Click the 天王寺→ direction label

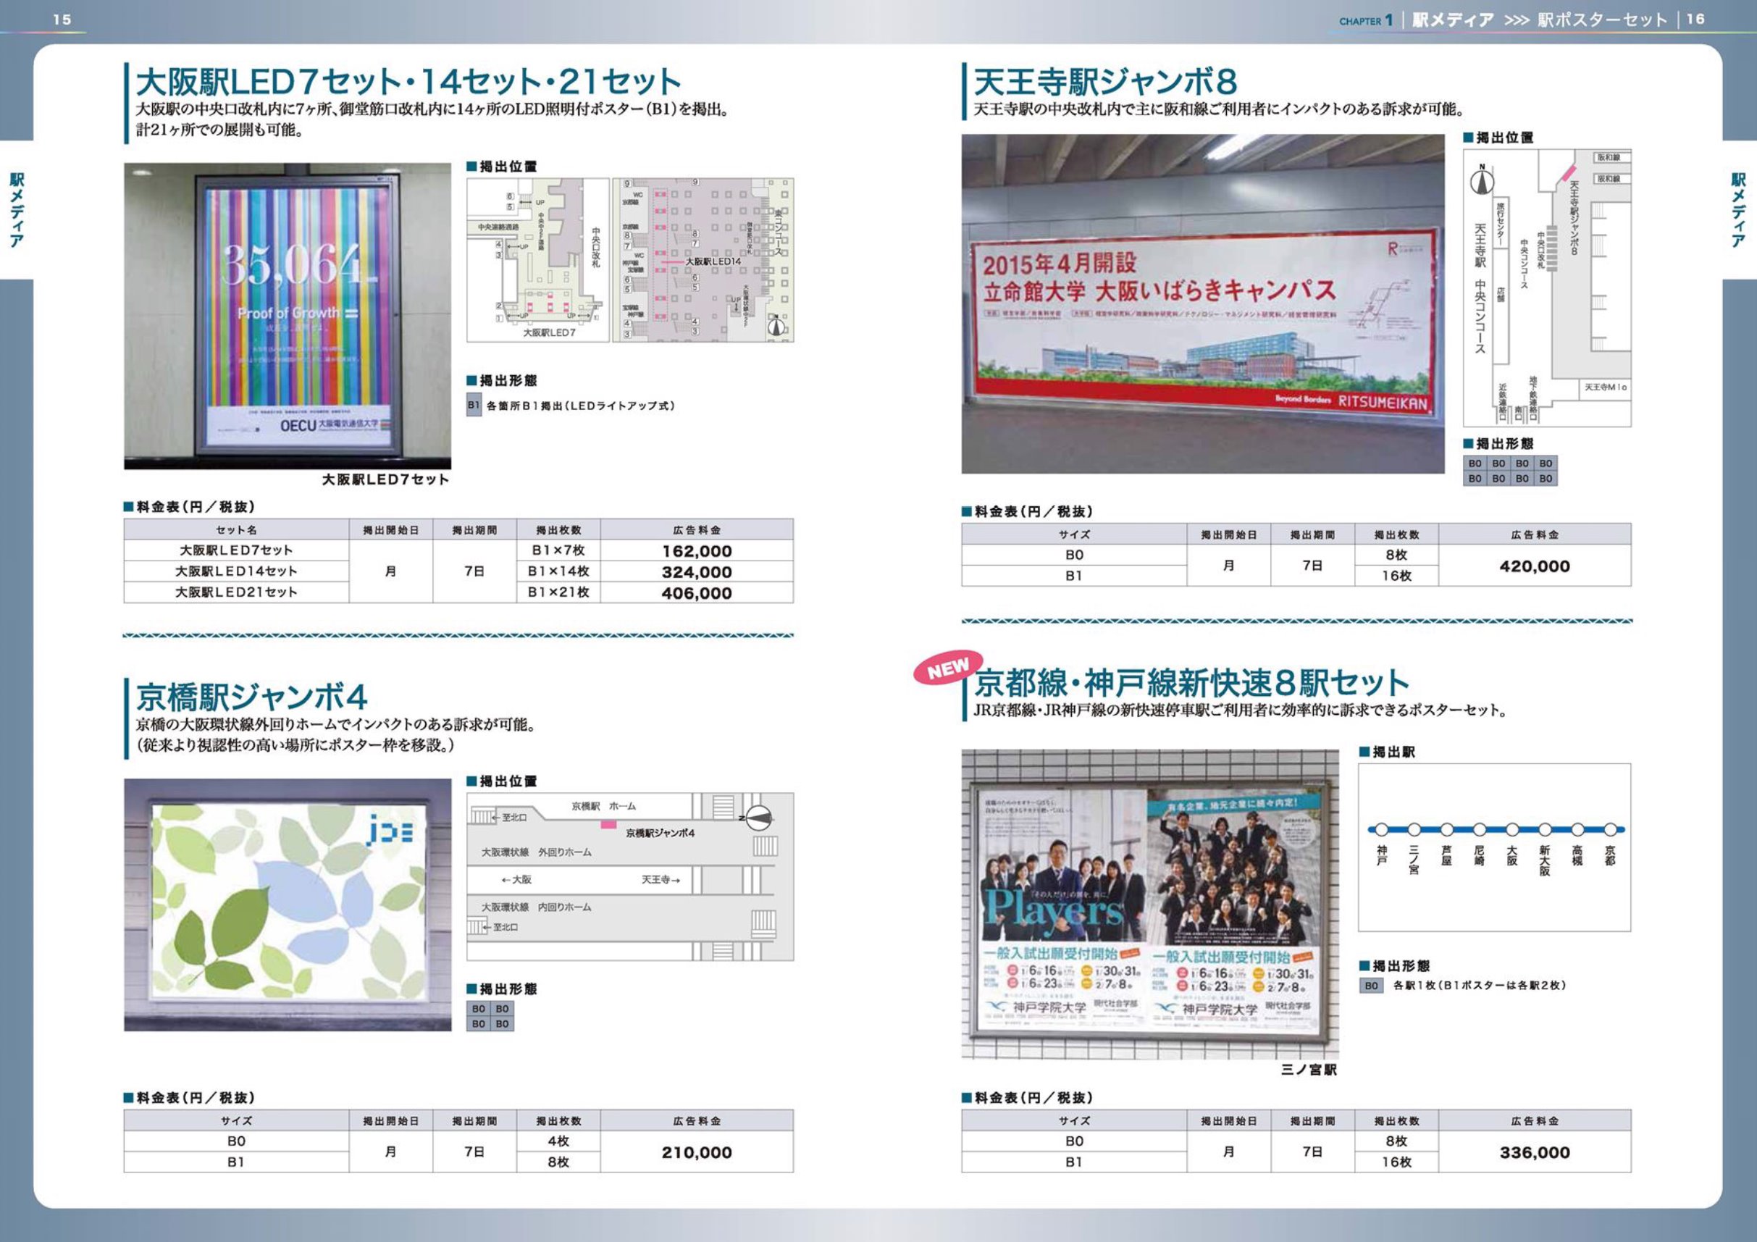pyautogui.click(x=661, y=880)
